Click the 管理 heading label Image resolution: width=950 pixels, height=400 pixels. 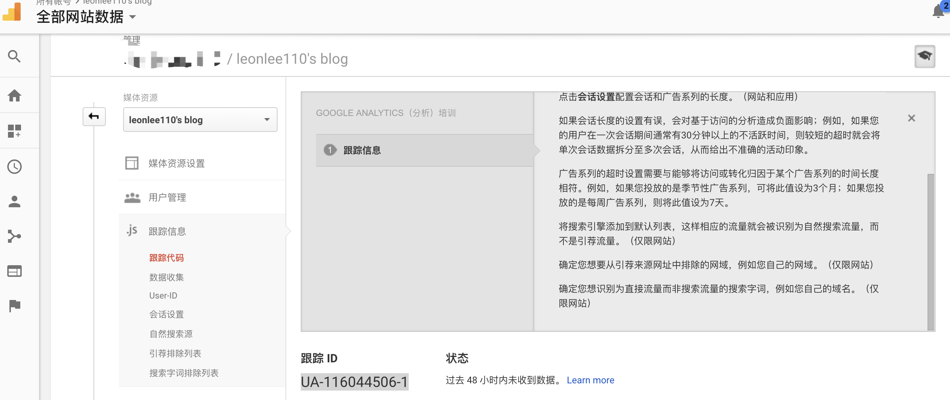coord(132,39)
